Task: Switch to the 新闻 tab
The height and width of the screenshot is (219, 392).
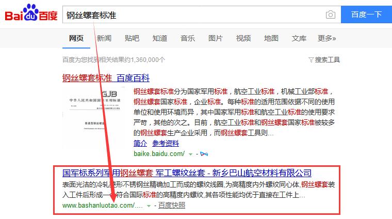Action: pos(104,38)
